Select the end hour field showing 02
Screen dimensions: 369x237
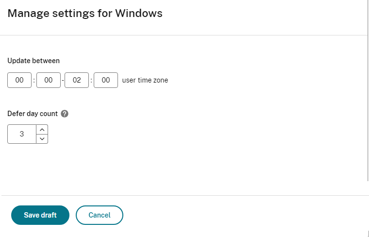[77, 80]
